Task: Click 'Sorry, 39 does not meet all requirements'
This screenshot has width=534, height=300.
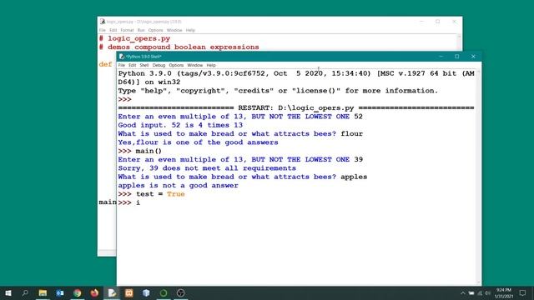Action: (x=207, y=168)
